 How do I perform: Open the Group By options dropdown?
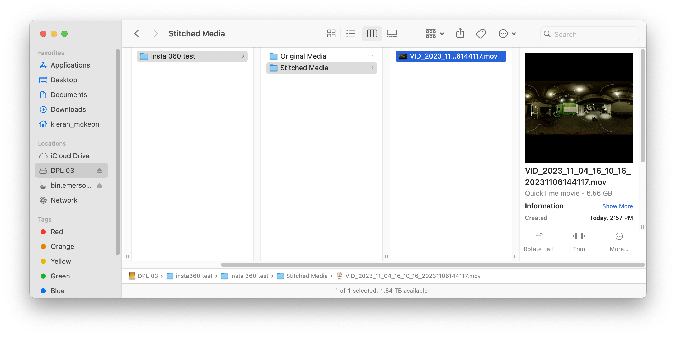click(435, 34)
